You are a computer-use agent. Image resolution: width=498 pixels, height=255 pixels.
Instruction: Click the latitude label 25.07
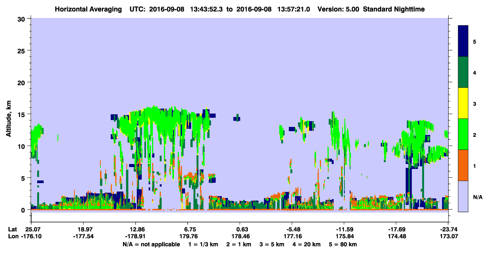pyautogui.click(x=33, y=229)
